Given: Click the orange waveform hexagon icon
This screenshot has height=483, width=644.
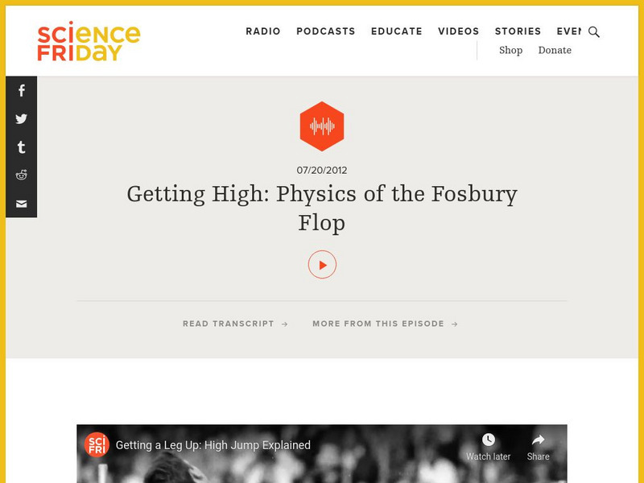Looking at the screenshot, I should pos(322,126).
